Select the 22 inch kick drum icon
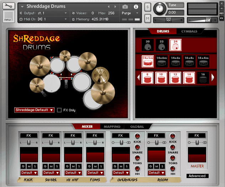Viewport: 225px width, 187px height. [162, 45]
